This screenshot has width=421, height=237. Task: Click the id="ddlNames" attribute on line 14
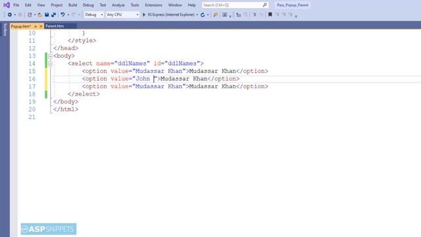[x=177, y=63]
